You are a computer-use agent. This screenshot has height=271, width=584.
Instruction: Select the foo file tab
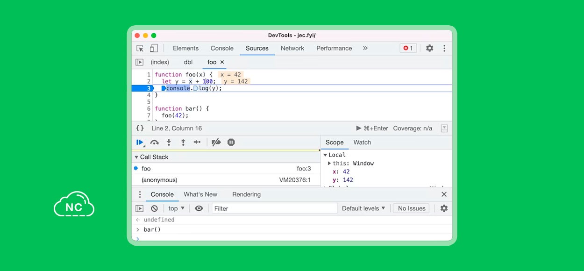212,62
